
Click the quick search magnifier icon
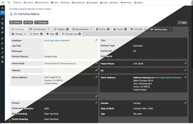3,3
